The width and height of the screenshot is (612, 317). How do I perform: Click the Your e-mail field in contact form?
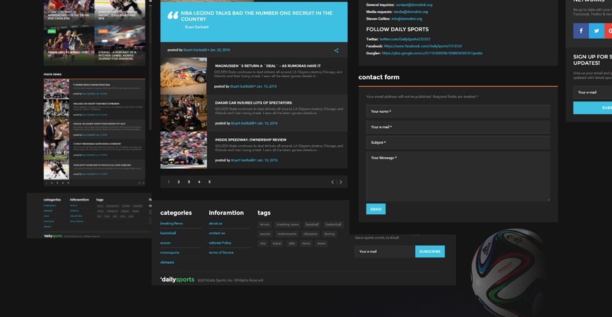[458, 127]
